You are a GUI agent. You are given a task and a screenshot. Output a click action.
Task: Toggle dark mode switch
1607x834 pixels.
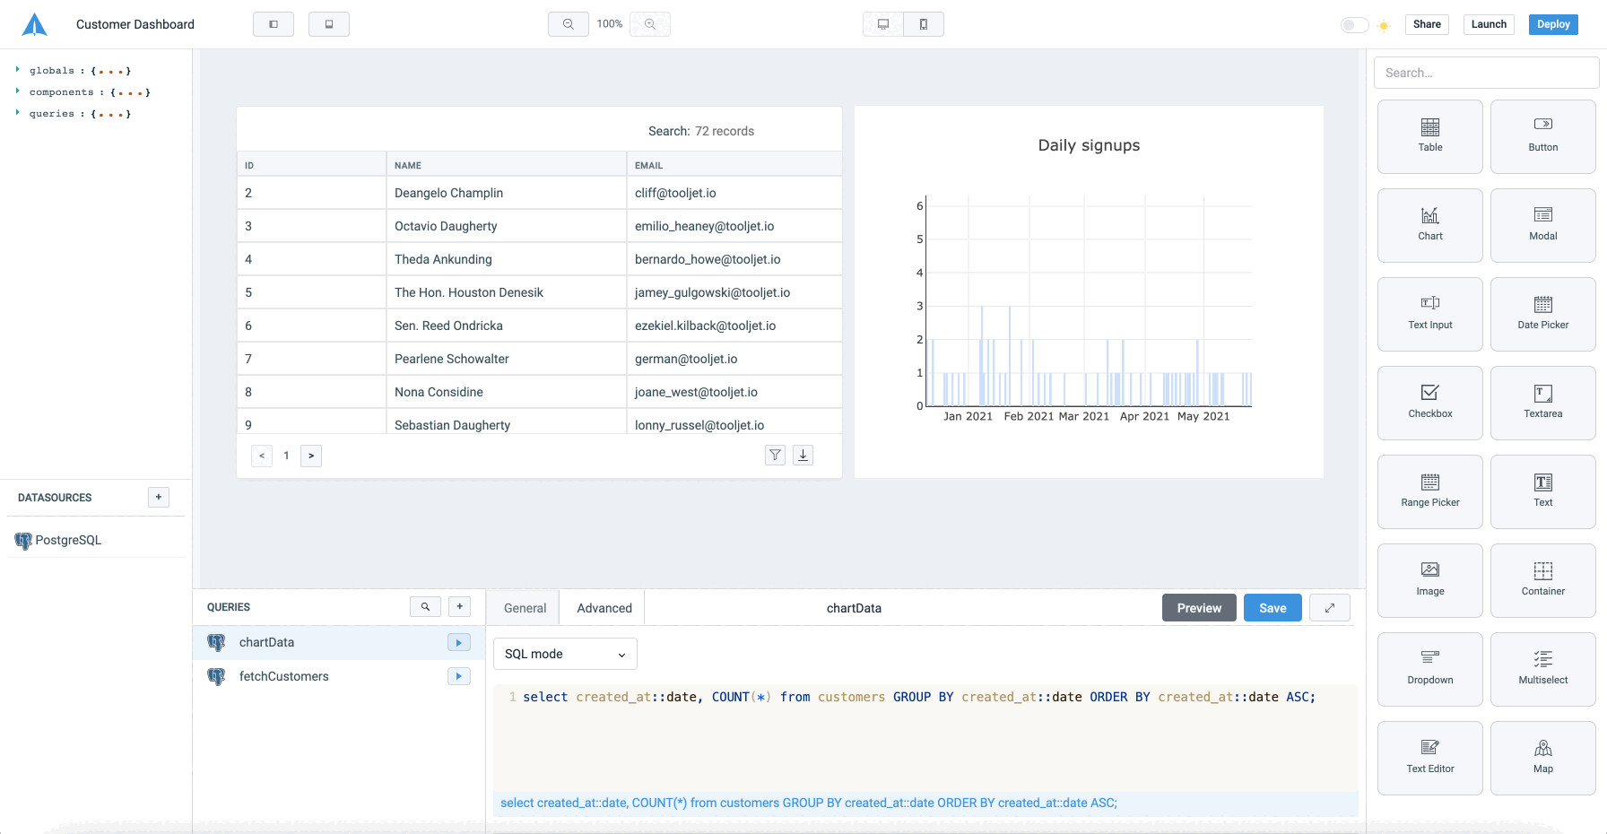coord(1353,25)
